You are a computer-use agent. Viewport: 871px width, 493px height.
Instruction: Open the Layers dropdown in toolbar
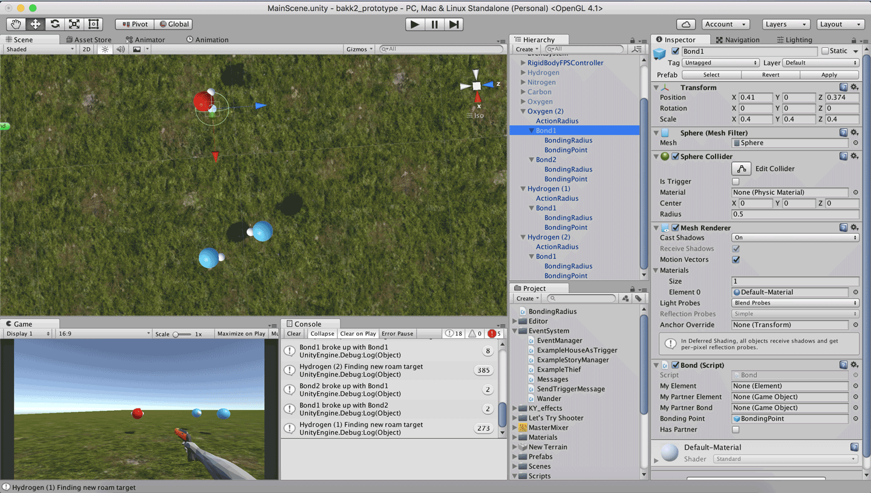tap(786, 24)
